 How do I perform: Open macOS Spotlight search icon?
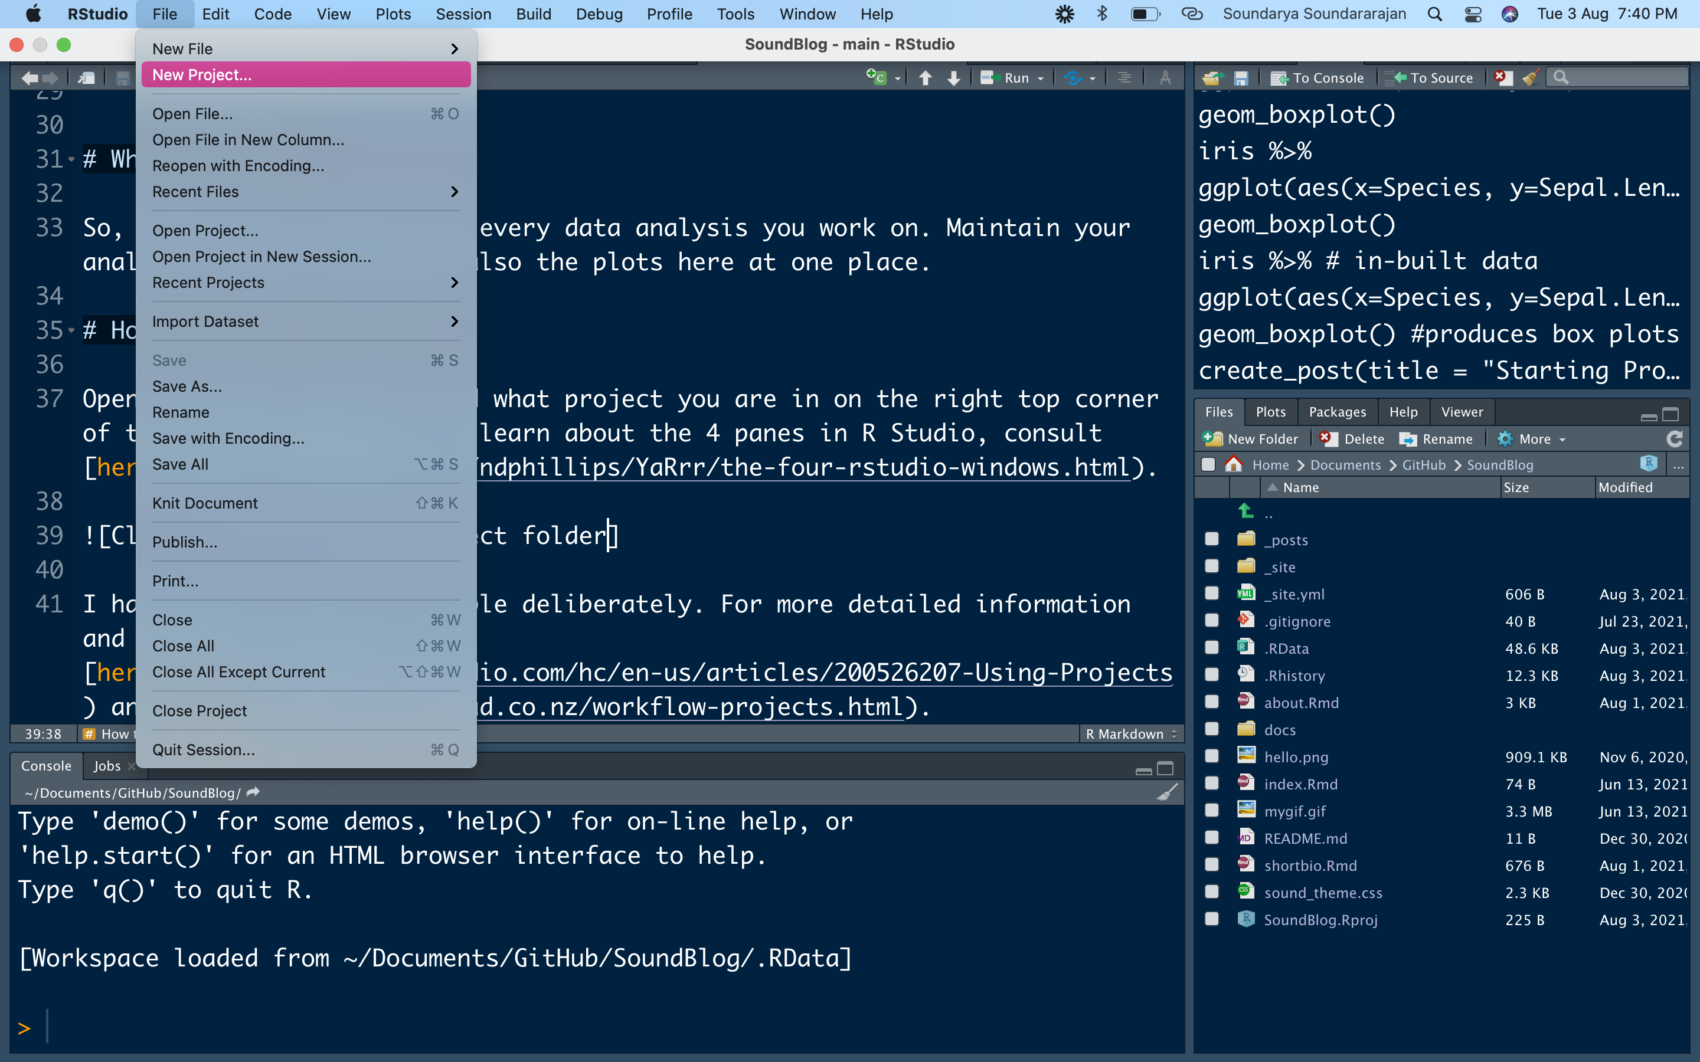1434,14
